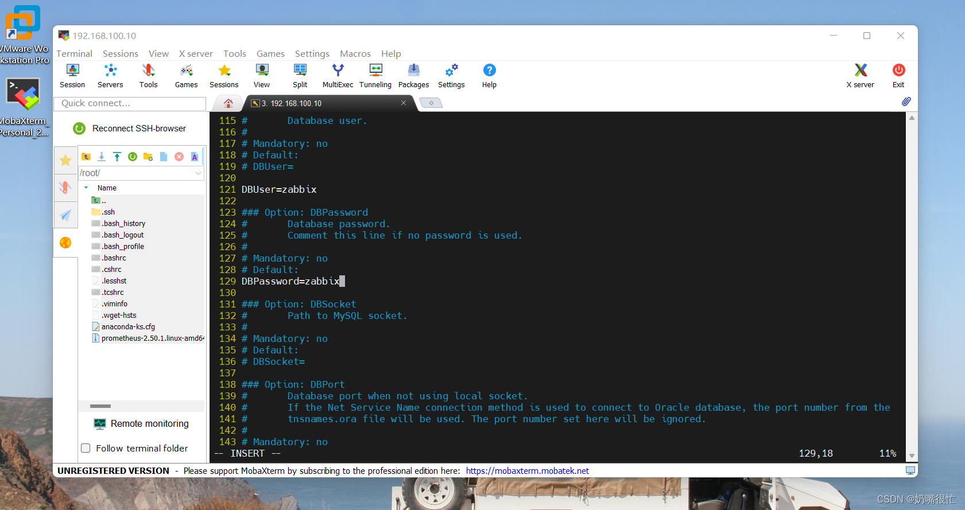Open the Terminal menu
965x510 pixels.
(x=74, y=53)
